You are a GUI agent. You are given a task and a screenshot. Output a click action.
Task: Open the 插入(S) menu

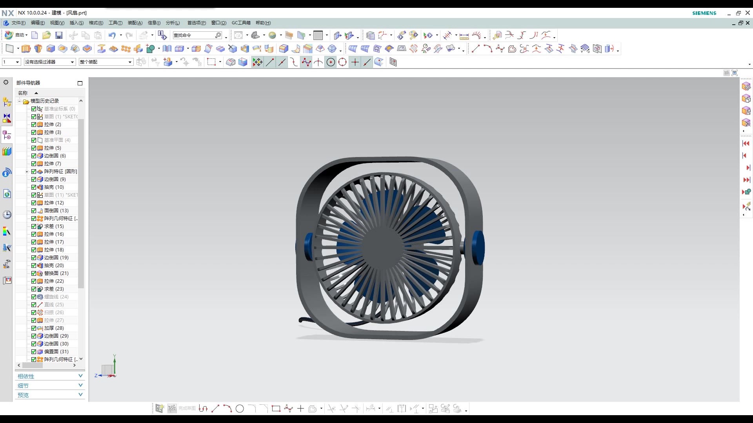click(x=76, y=23)
